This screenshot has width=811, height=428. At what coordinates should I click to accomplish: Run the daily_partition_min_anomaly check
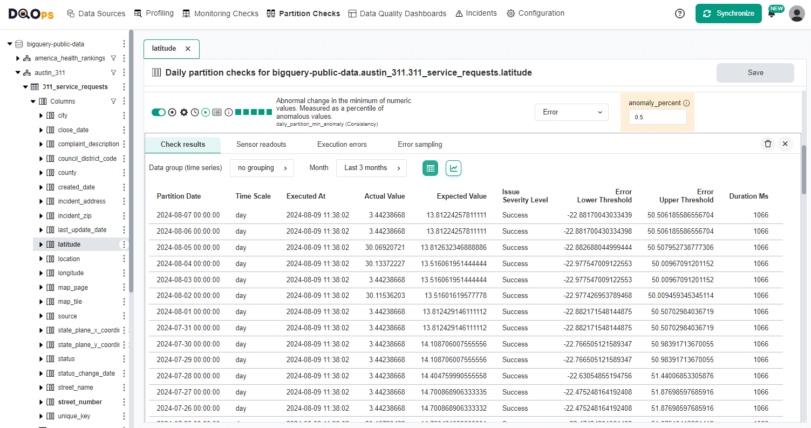(206, 112)
